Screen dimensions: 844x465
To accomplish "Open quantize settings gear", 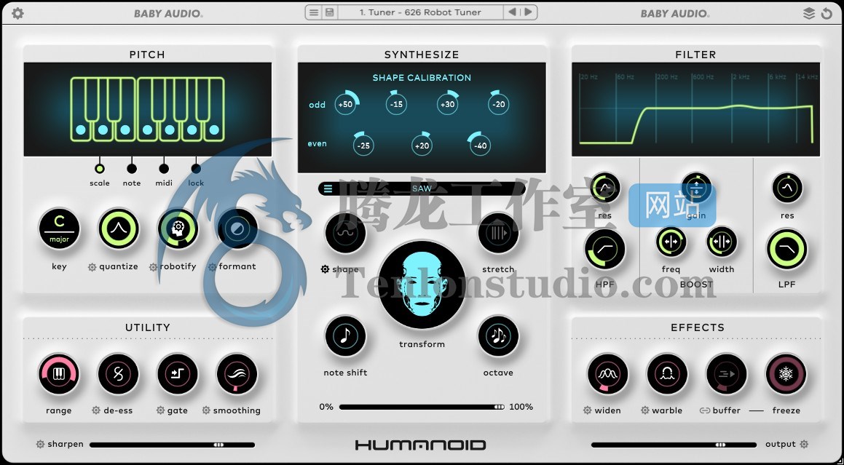I will click(92, 267).
